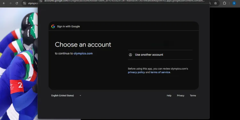The width and height of the screenshot is (240, 120).
Task: Click the accounts.google.com popup address bar
Action: pos(124,1)
